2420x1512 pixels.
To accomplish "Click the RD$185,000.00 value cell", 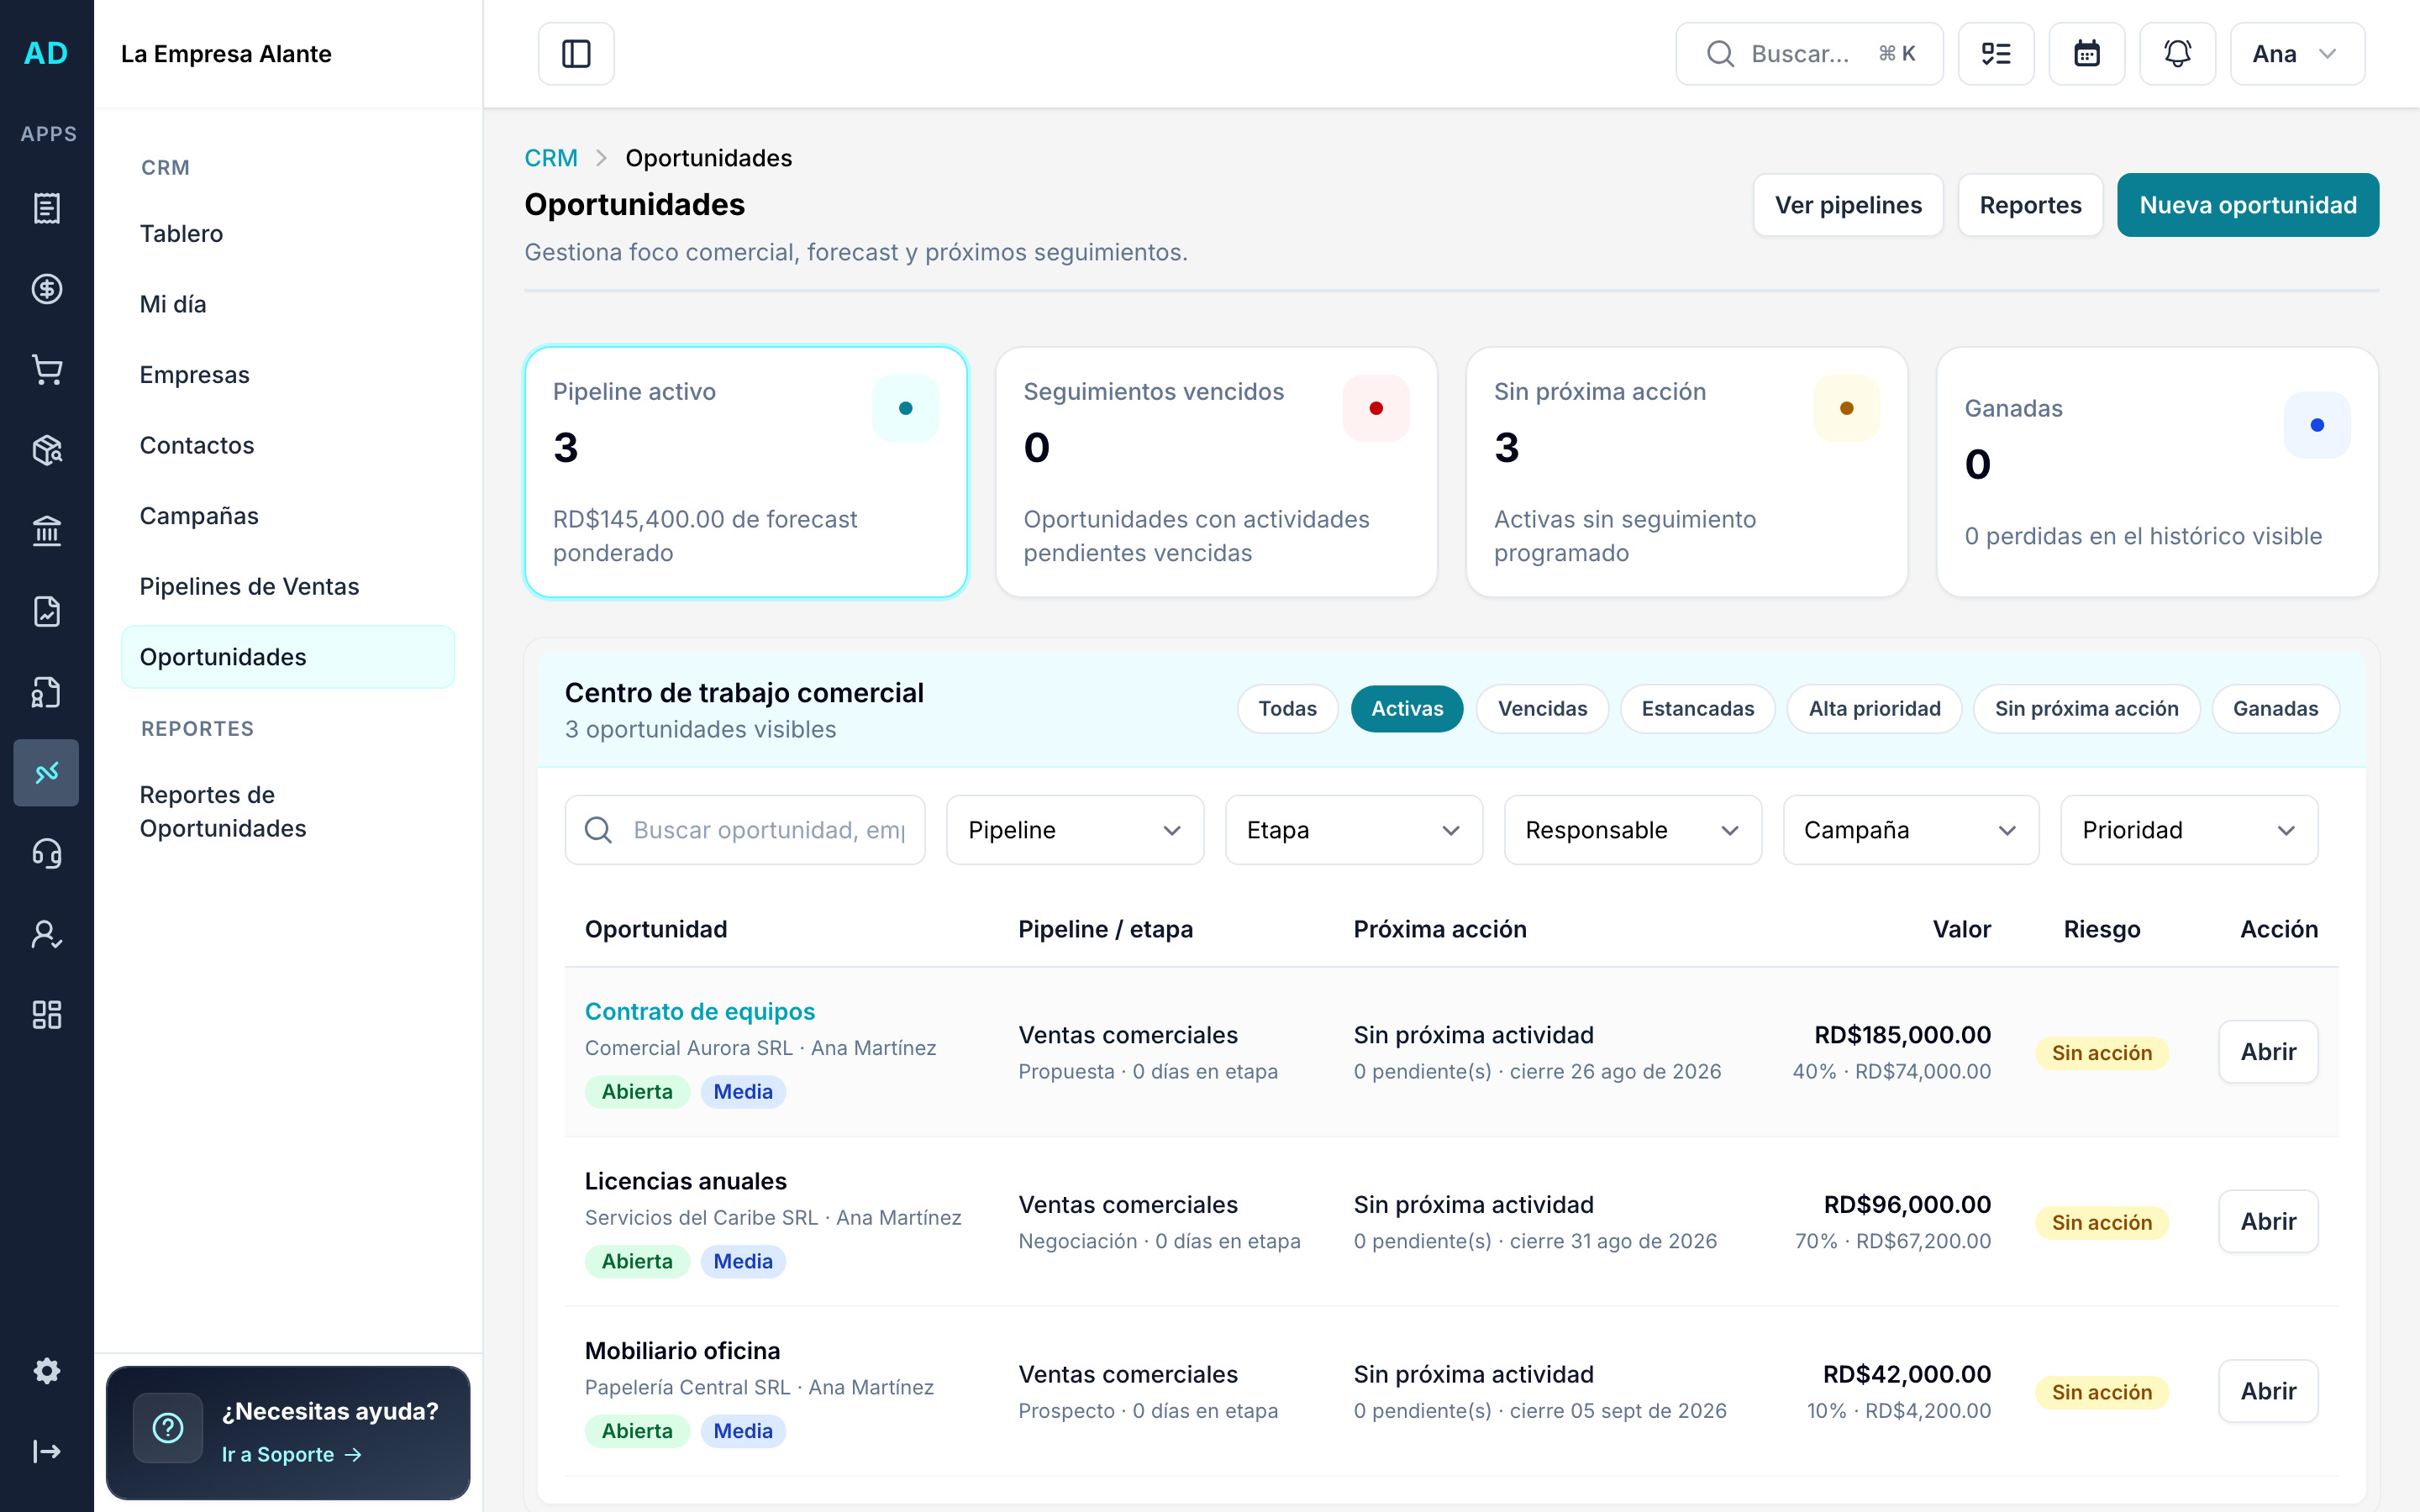I will [1902, 1035].
